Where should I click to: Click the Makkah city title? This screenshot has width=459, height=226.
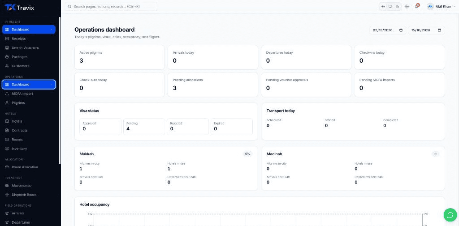[x=87, y=154]
